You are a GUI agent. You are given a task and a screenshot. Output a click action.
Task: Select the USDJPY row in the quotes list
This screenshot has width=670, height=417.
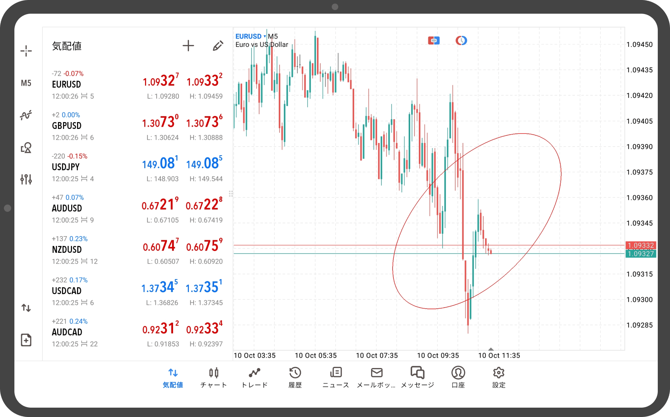click(137, 167)
